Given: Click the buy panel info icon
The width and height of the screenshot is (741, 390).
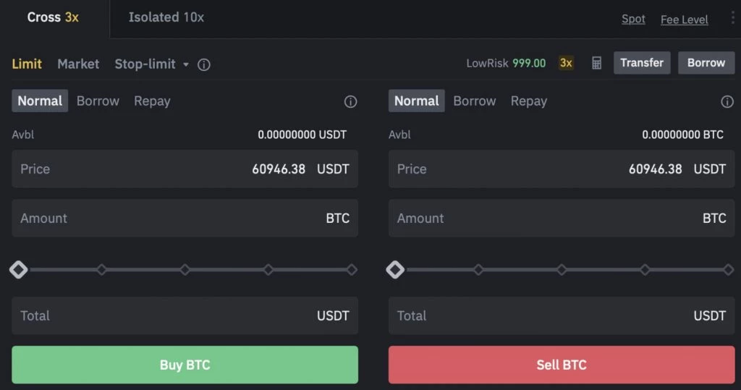Looking at the screenshot, I should click(x=350, y=102).
